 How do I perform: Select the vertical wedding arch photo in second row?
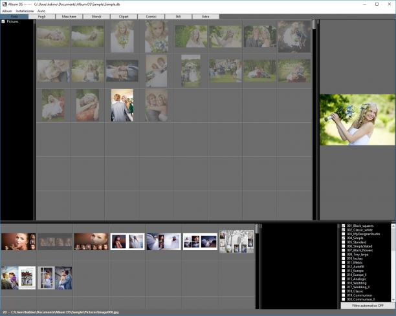coord(191,71)
